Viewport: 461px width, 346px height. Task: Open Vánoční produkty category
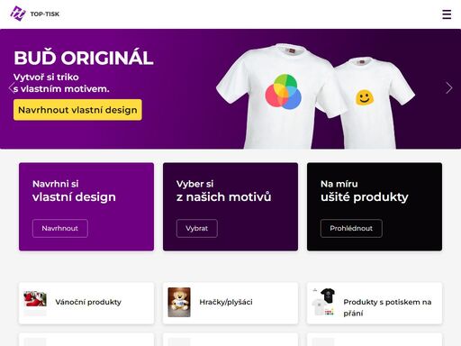tap(86, 303)
